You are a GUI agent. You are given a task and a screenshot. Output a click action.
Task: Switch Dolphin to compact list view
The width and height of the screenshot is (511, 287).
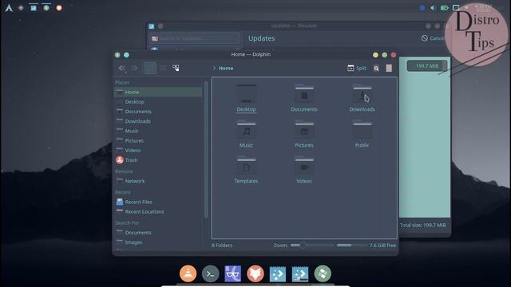[163, 68]
